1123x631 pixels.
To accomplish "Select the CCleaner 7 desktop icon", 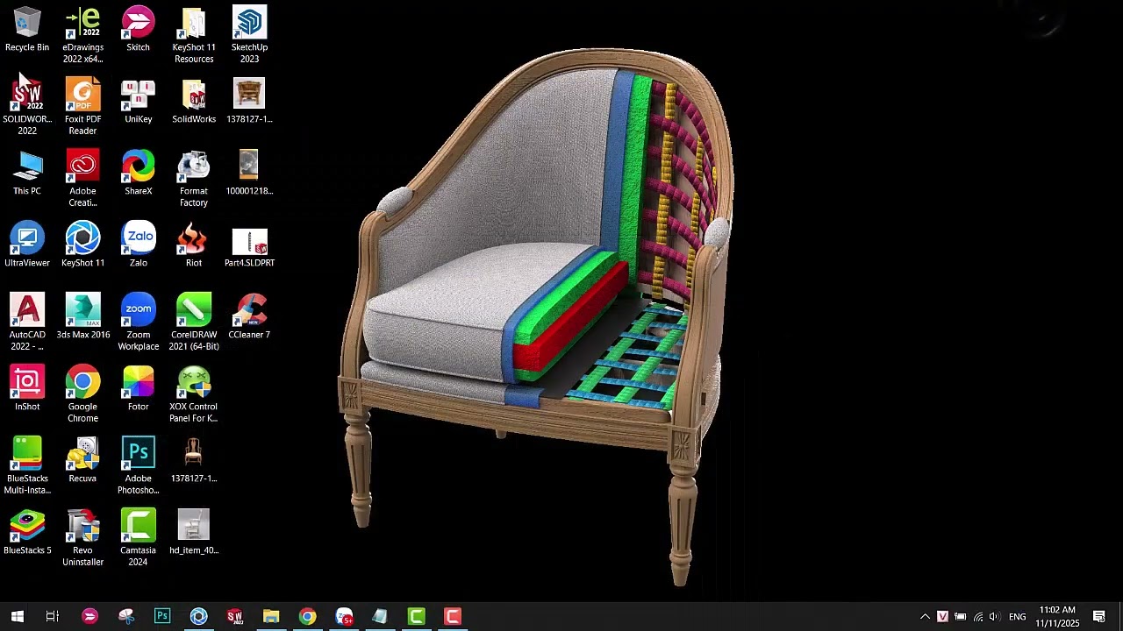I will [x=249, y=317].
